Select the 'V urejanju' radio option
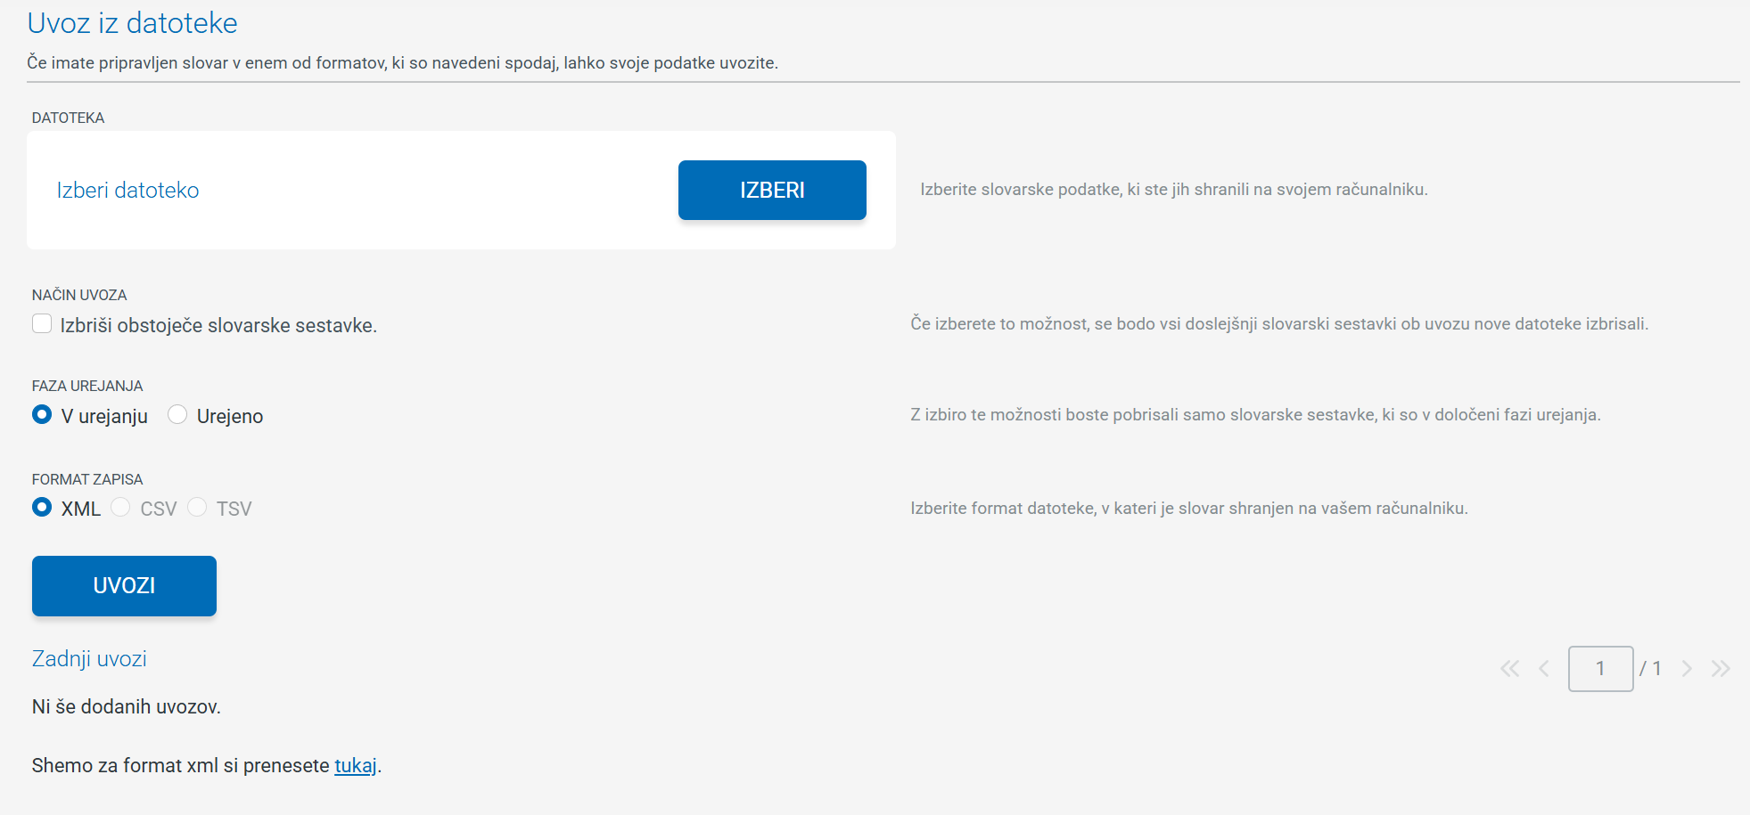 pyautogui.click(x=42, y=415)
